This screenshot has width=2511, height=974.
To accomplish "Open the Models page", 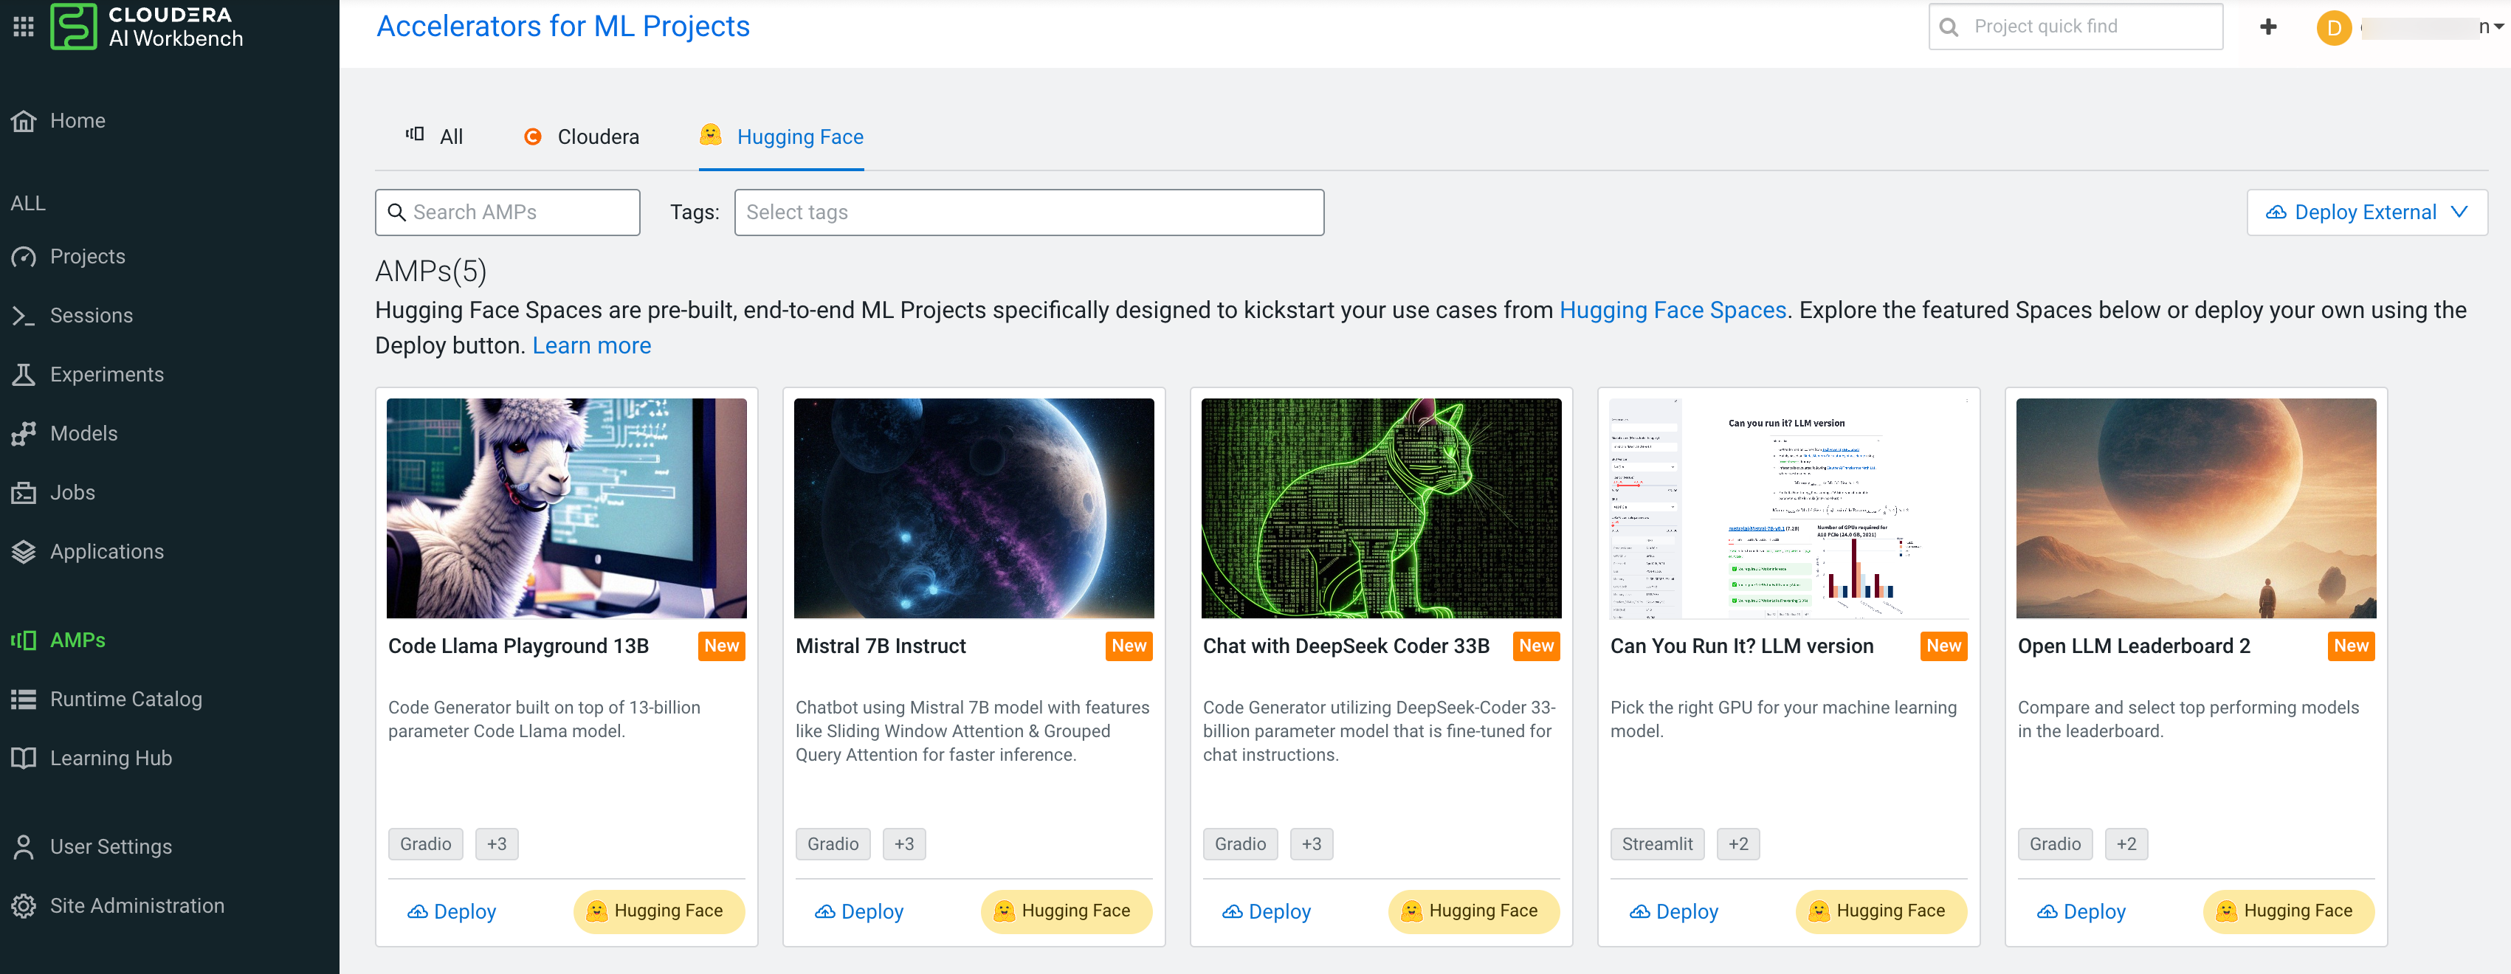I will 83,433.
